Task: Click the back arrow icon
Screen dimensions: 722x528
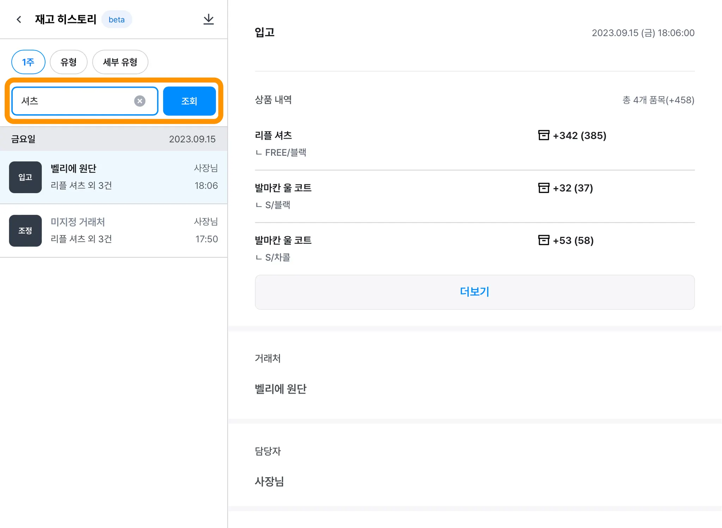Action: [19, 19]
